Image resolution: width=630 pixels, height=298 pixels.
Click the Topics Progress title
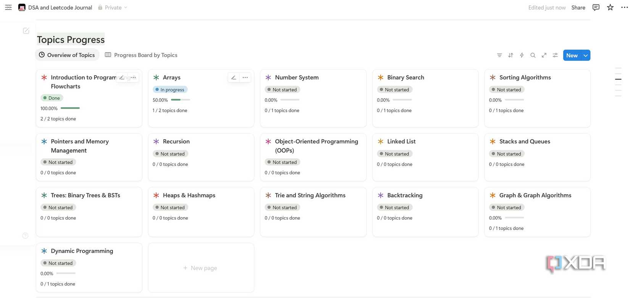click(71, 39)
